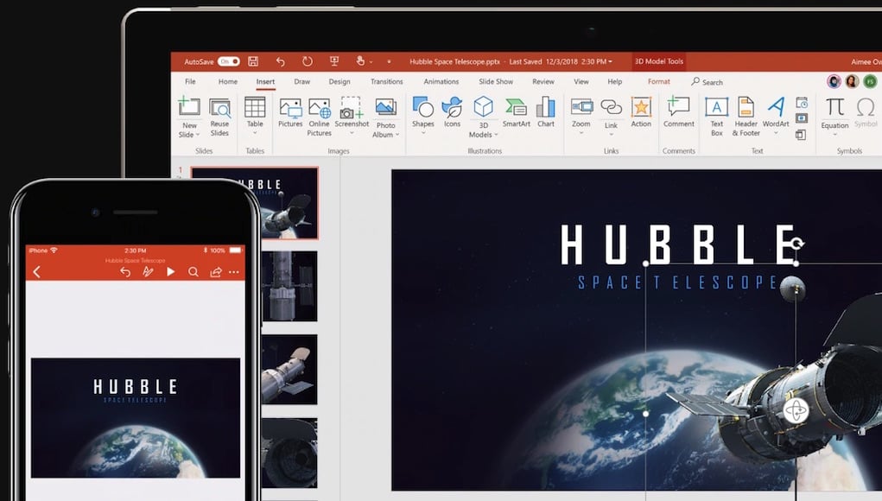Open Customize Quick Access Toolbar dropdown
The image size is (882, 501).
pyautogui.click(x=389, y=62)
